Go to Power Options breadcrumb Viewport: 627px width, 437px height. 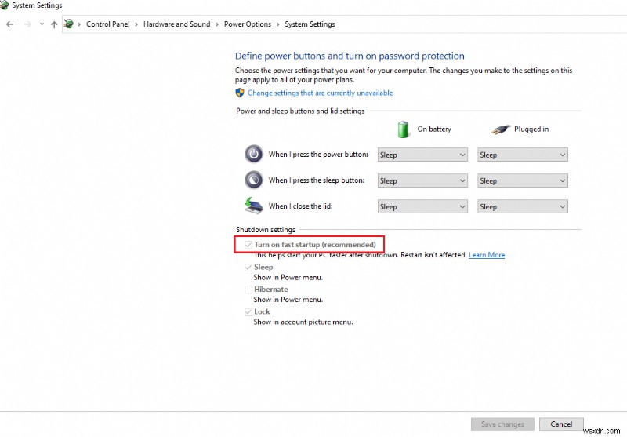point(247,24)
